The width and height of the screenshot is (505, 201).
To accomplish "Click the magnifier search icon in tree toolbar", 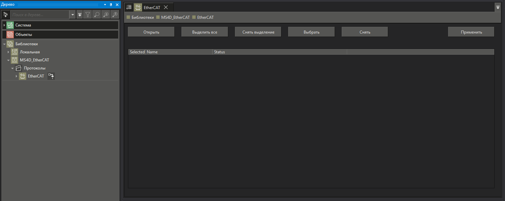I will click(97, 15).
